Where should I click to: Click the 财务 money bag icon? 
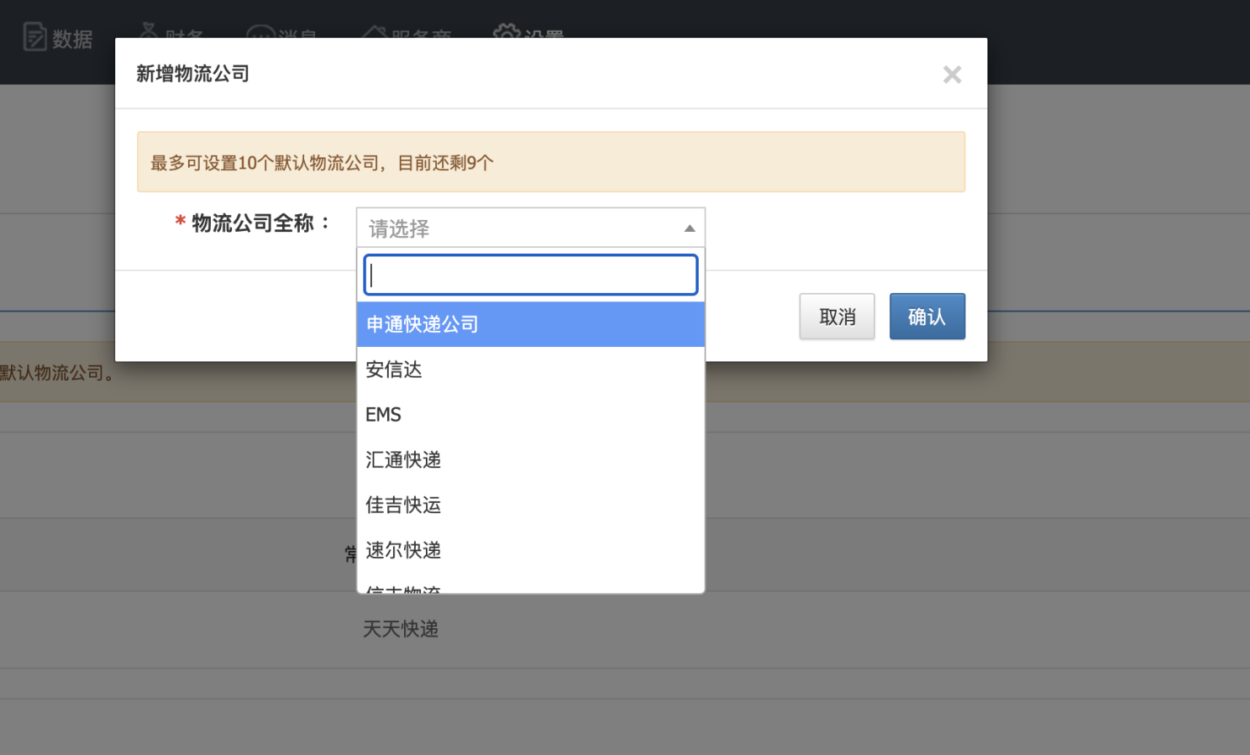click(149, 31)
